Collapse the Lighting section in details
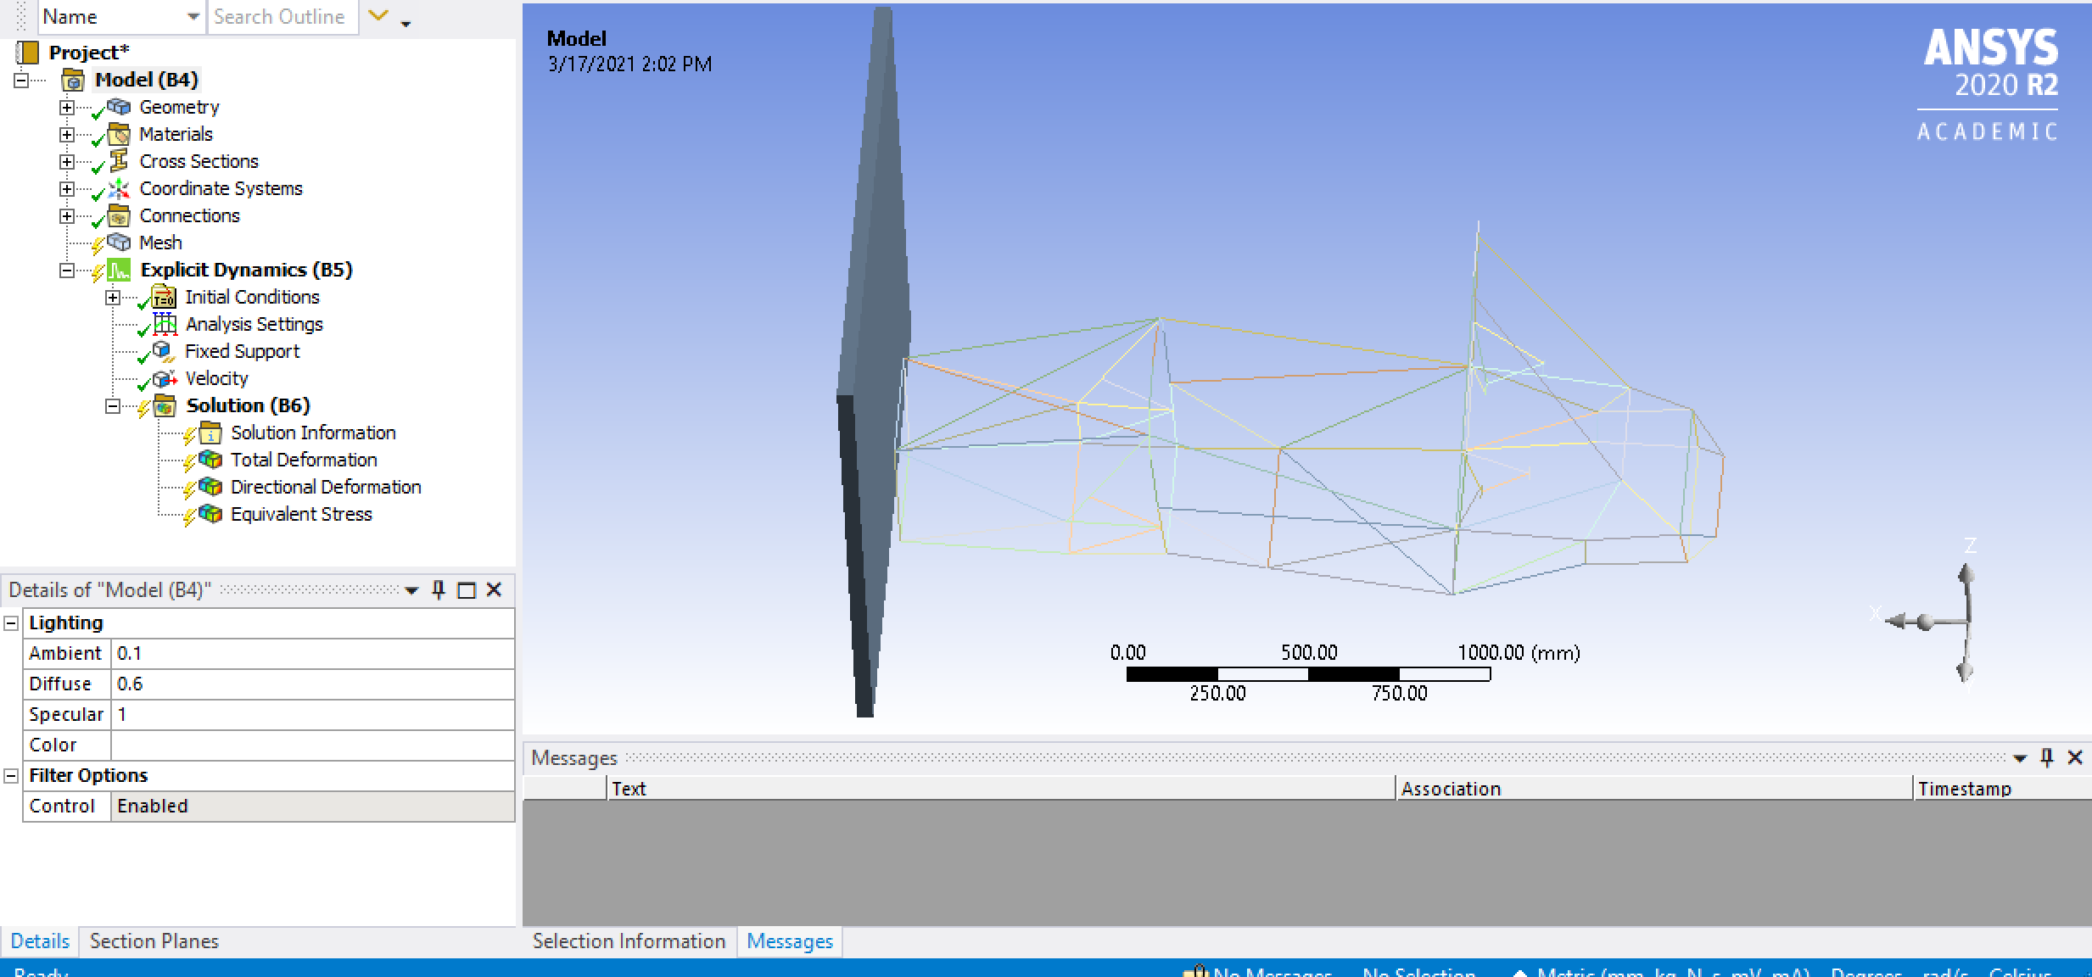2092x977 pixels. (x=11, y=622)
